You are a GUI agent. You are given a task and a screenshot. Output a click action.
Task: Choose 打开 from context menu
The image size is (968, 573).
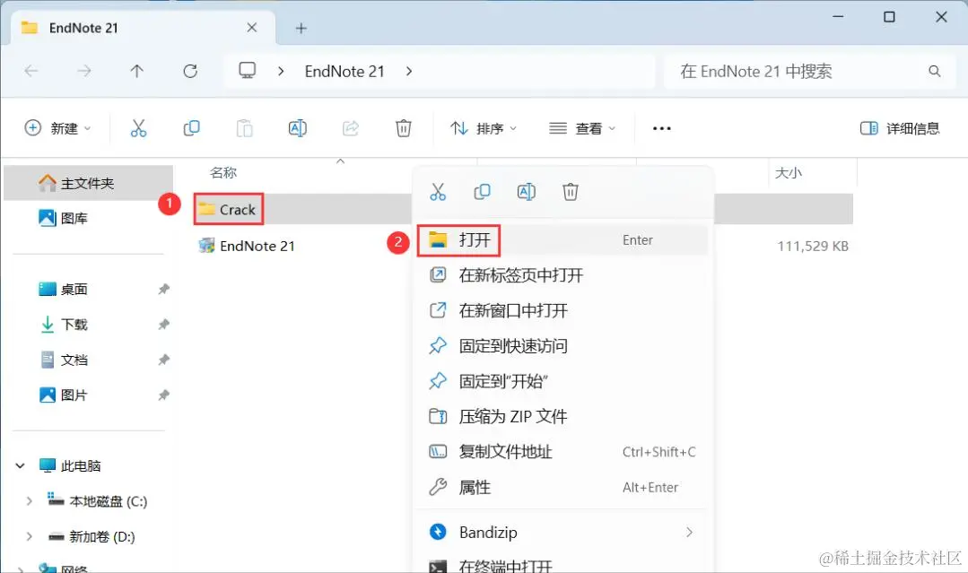pos(562,240)
